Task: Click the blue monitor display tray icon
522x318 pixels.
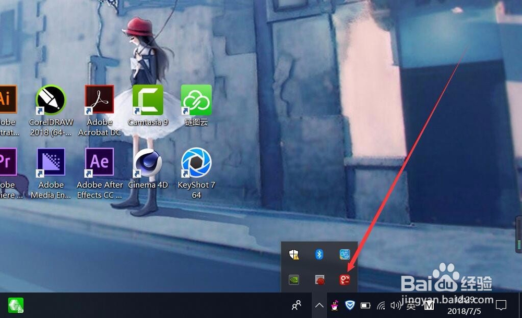Action: [345, 254]
